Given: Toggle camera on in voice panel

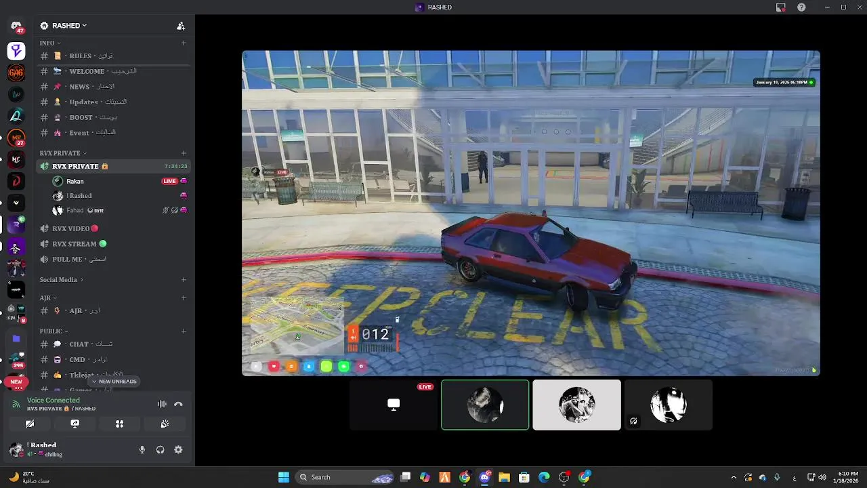Looking at the screenshot, I should [30, 424].
